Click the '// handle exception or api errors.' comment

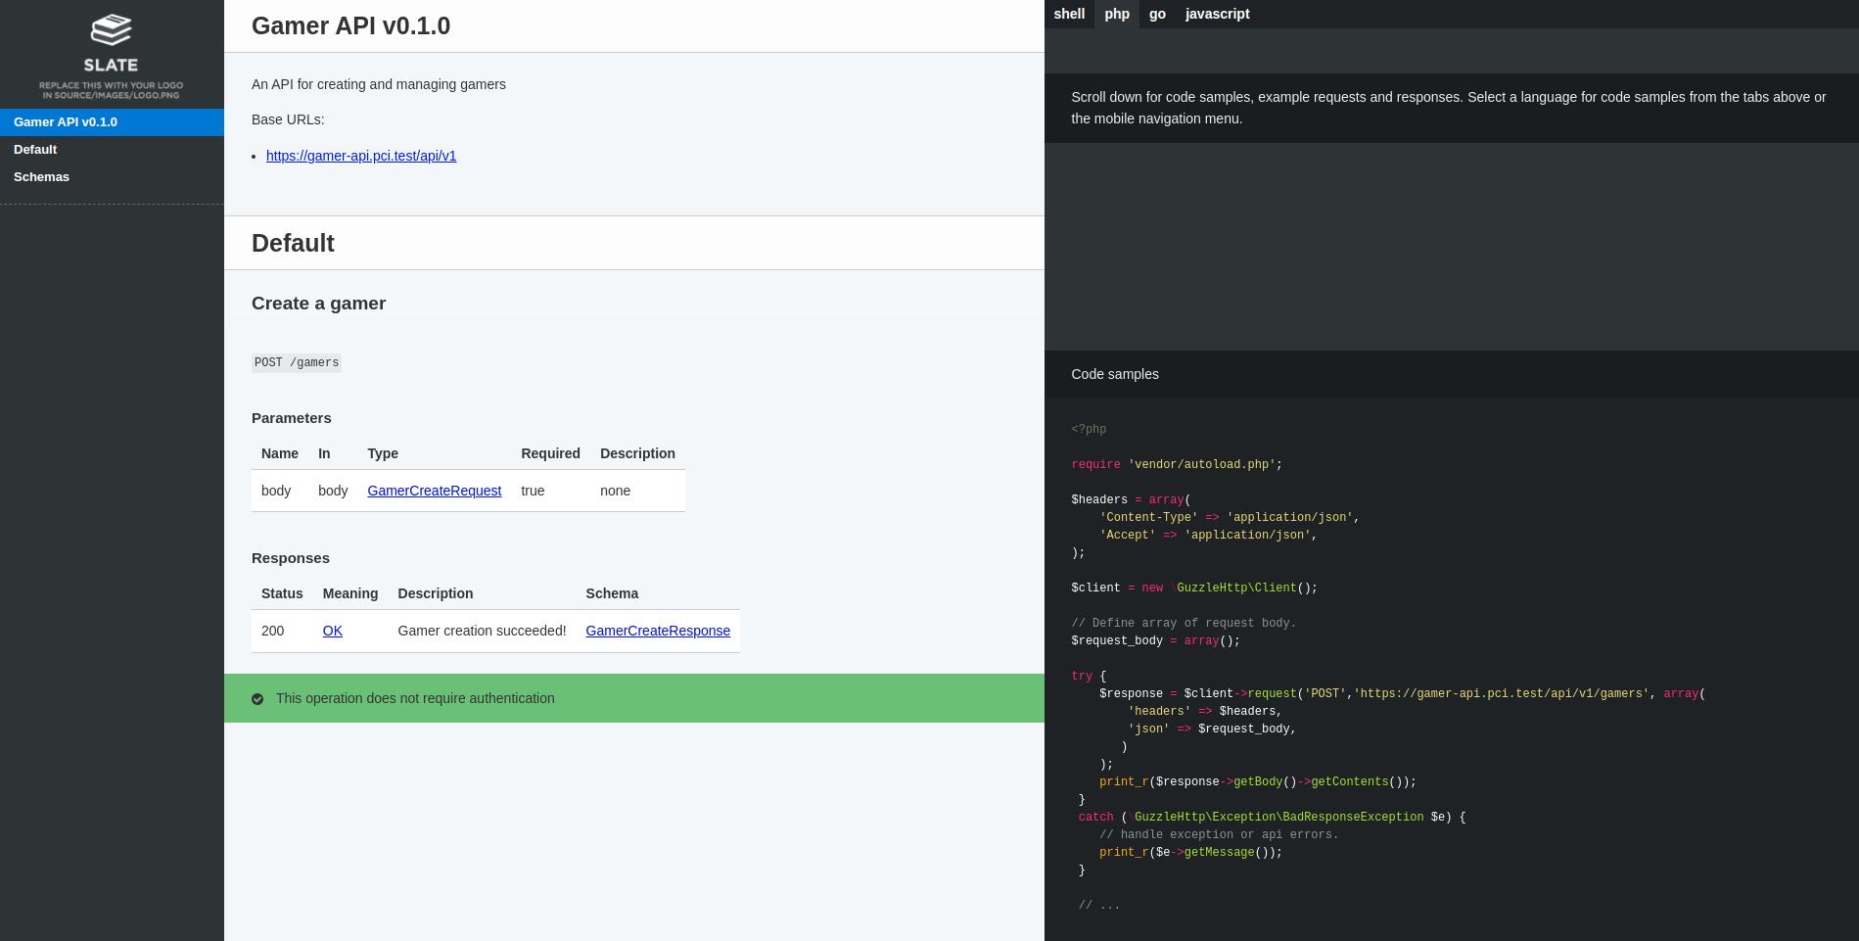coord(1219,835)
